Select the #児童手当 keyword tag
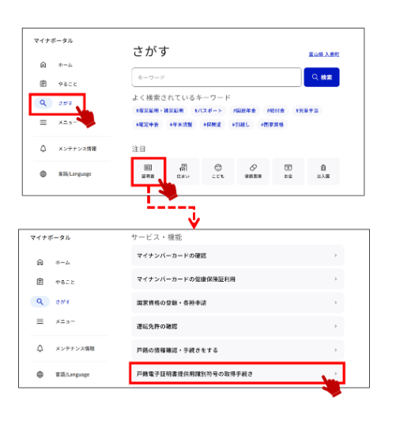This screenshot has width=396, height=425. (307, 111)
